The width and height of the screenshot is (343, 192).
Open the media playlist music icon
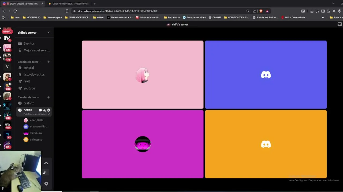(318, 11)
